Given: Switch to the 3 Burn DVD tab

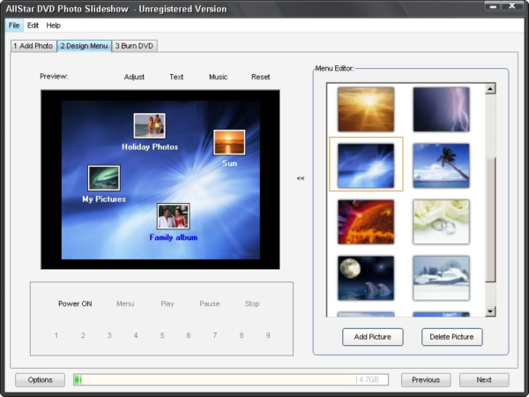Looking at the screenshot, I should pos(135,46).
